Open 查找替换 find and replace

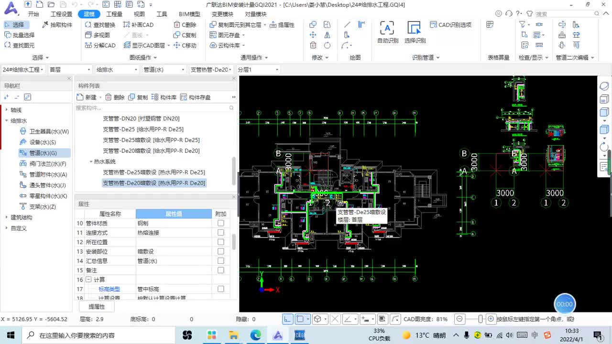point(100,25)
